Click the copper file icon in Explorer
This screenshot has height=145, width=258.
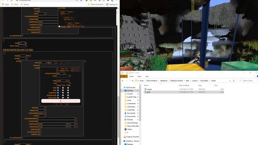click(x=145, y=89)
